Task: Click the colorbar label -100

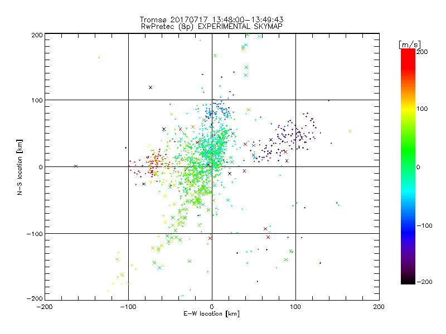Action: (424, 225)
